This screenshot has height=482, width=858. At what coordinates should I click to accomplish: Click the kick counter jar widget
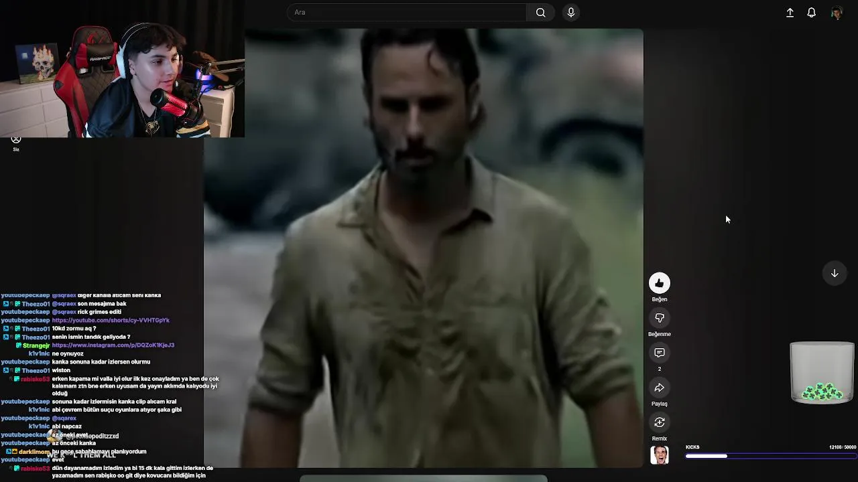[822, 373]
